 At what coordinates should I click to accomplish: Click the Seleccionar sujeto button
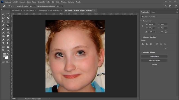click(x=154, y=60)
